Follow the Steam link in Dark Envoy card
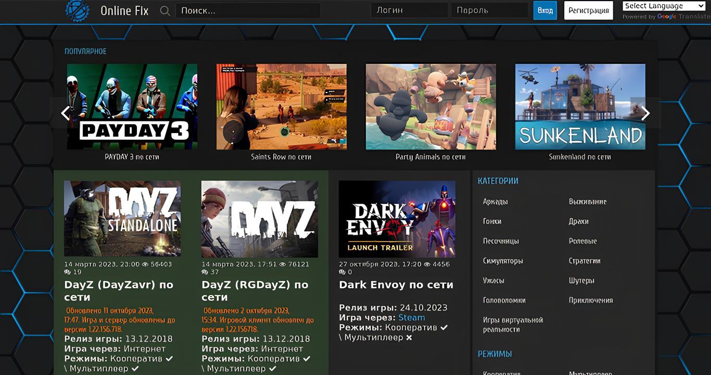Screen dimensions: 711x375 412,318
